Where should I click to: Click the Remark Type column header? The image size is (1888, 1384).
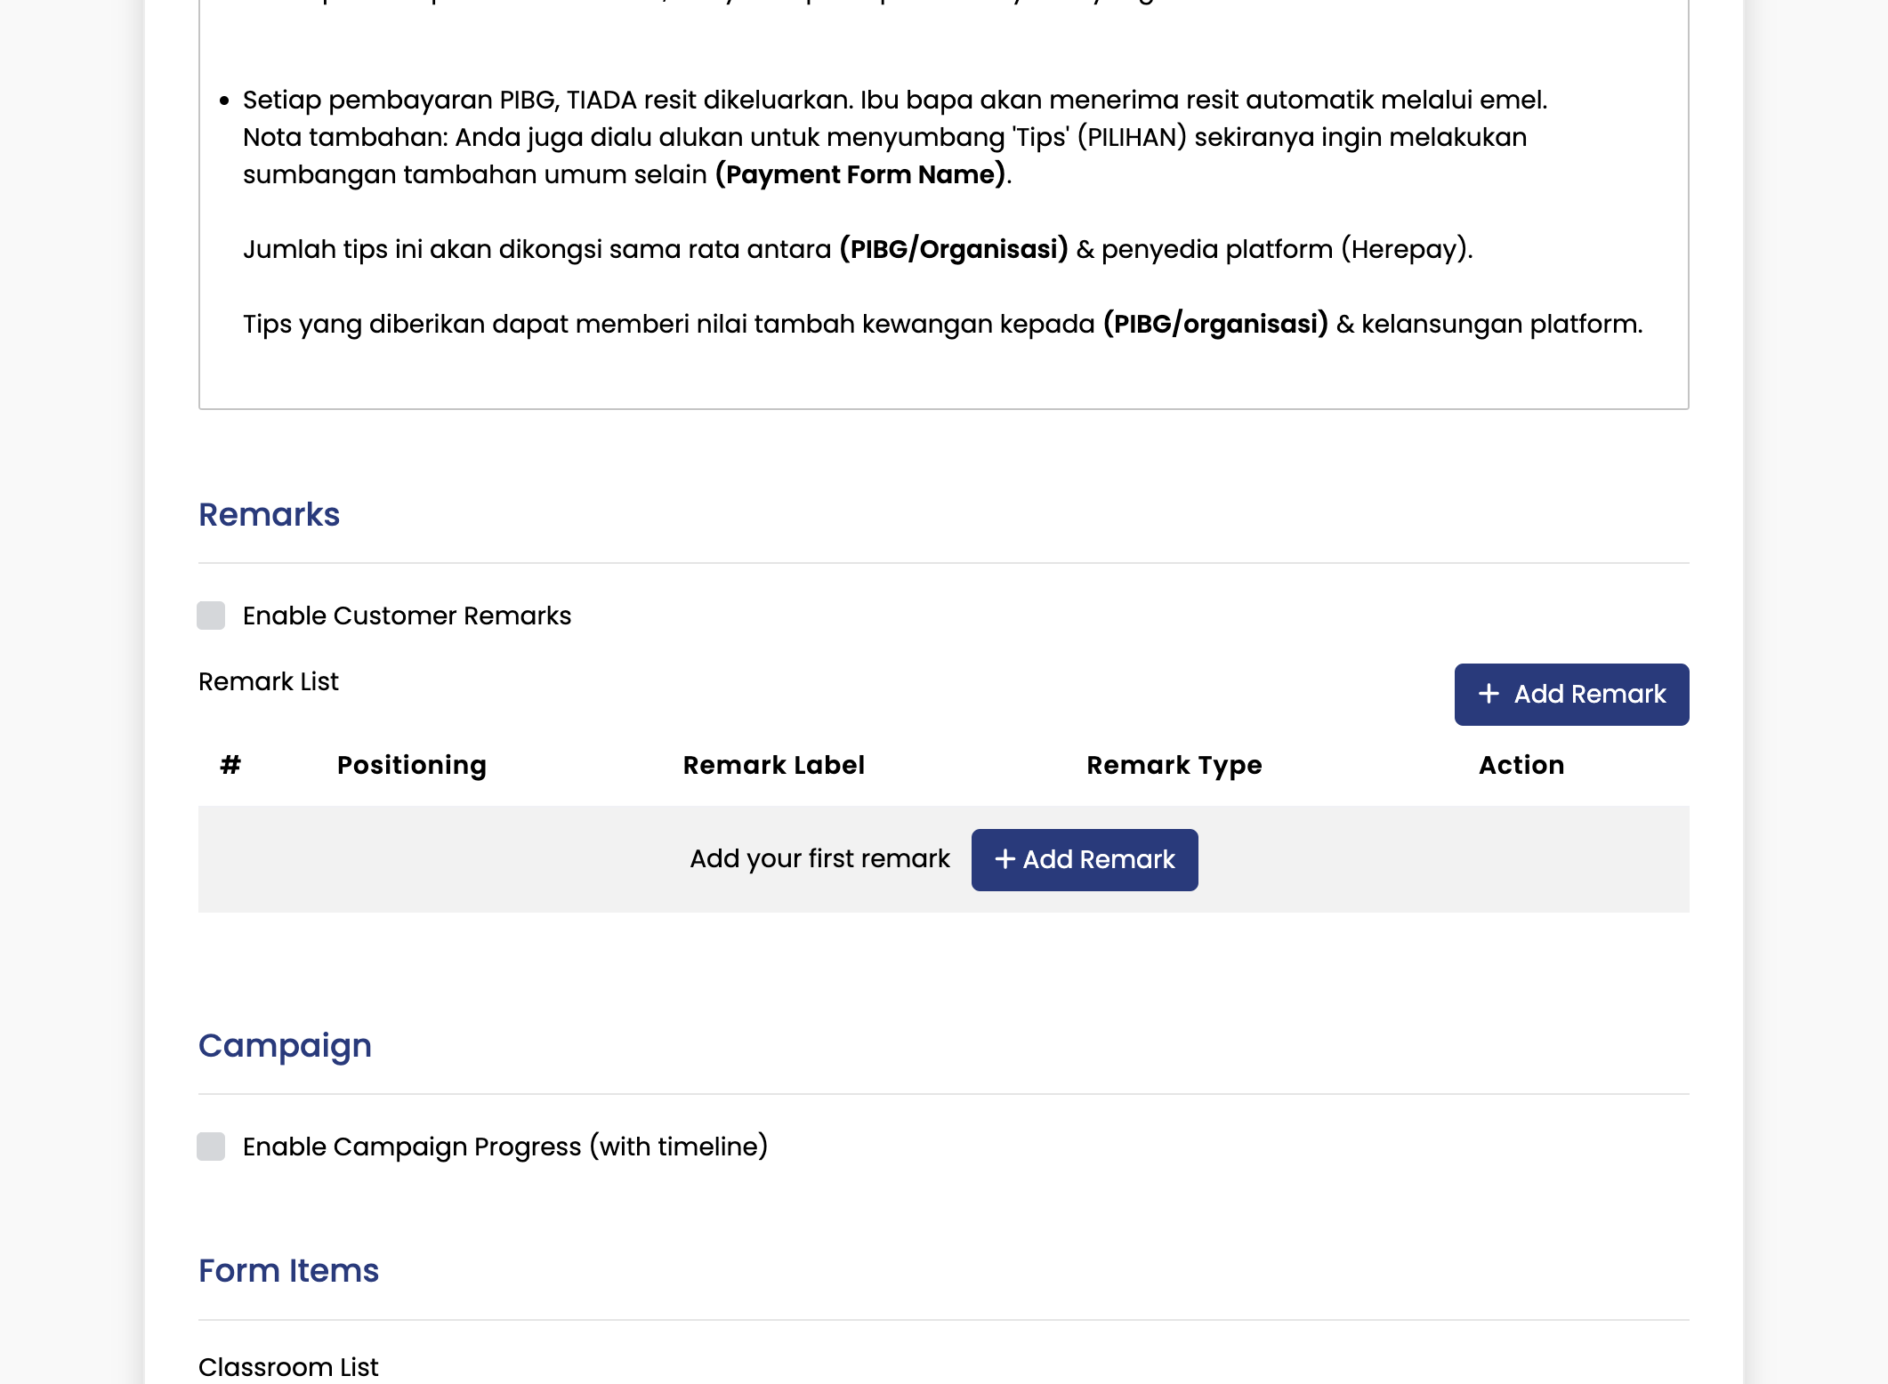tap(1174, 765)
